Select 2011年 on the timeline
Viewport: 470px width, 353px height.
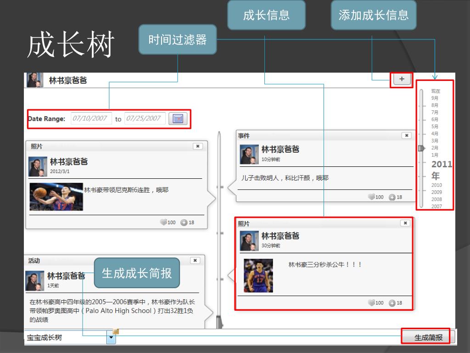point(442,170)
